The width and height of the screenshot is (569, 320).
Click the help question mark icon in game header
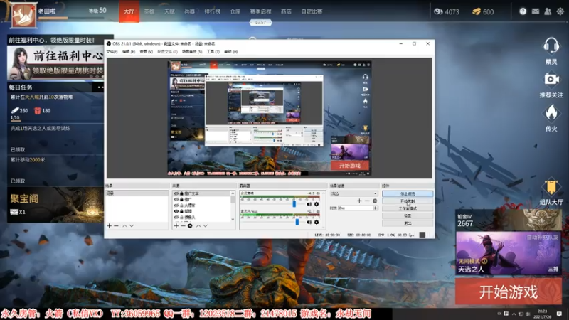pos(523,11)
